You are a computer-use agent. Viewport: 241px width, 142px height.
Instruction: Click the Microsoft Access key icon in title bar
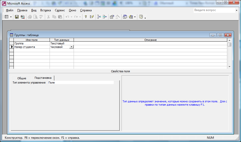click(x=4, y=3)
